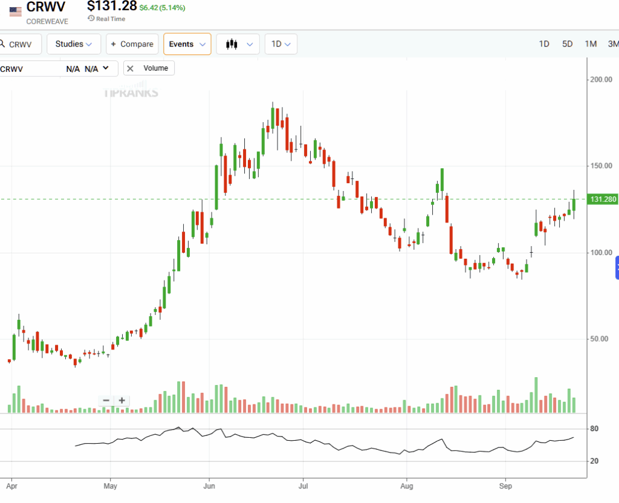
Task: Click the RSI 80 level label
Action: point(595,429)
